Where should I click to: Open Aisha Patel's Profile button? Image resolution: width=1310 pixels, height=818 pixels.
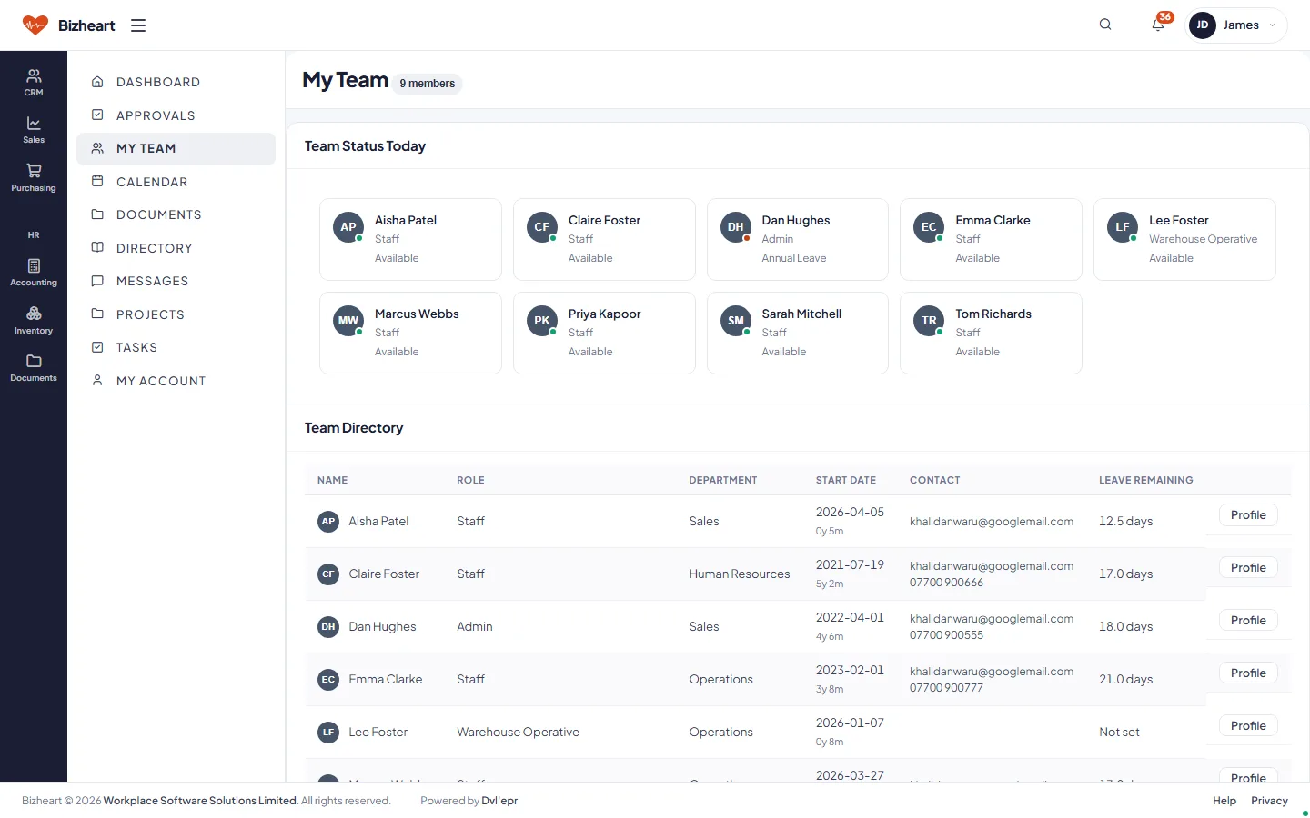coord(1248,514)
